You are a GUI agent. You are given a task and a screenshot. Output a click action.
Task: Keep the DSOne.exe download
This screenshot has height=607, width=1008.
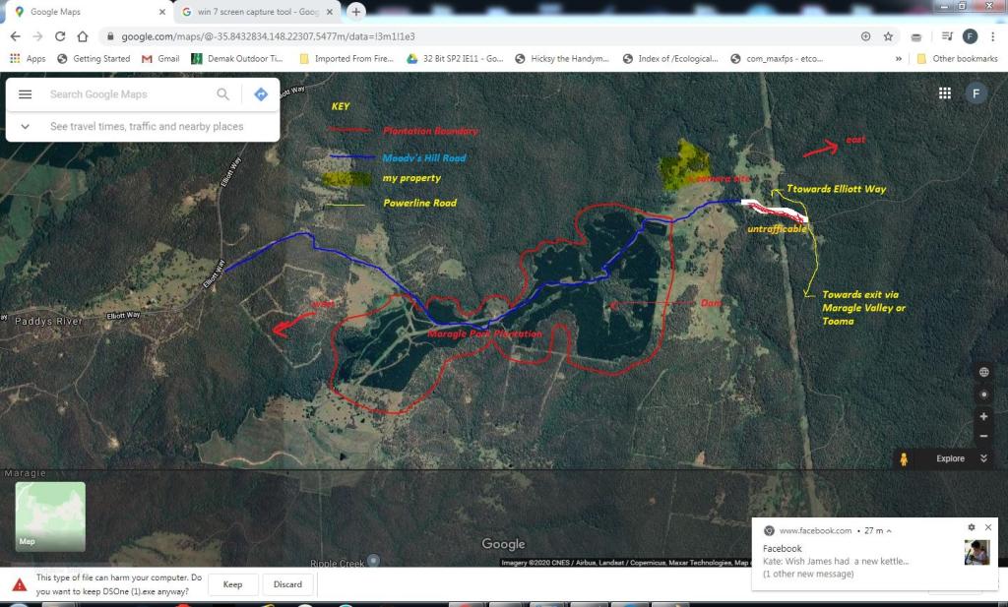[x=232, y=583]
